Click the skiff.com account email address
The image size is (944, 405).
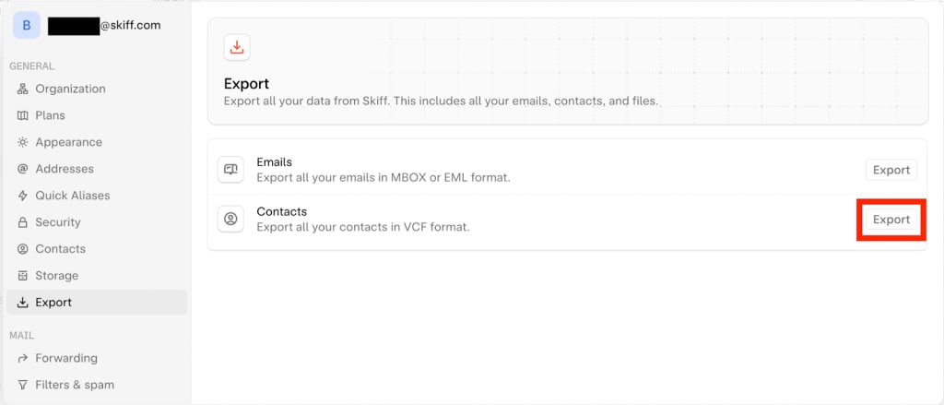click(x=104, y=26)
